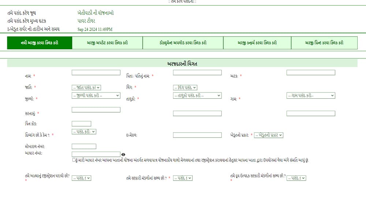Open the ડોક્યુમેન્ટ અપલોડ કરવા tab
Image resolution: width=366 pixels, height=201 pixels.
click(x=183, y=43)
